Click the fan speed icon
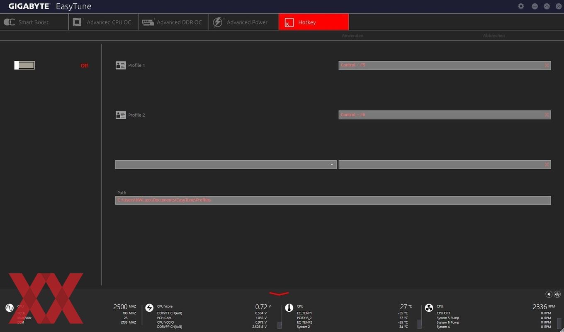The width and height of the screenshot is (564, 332). [429, 308]
